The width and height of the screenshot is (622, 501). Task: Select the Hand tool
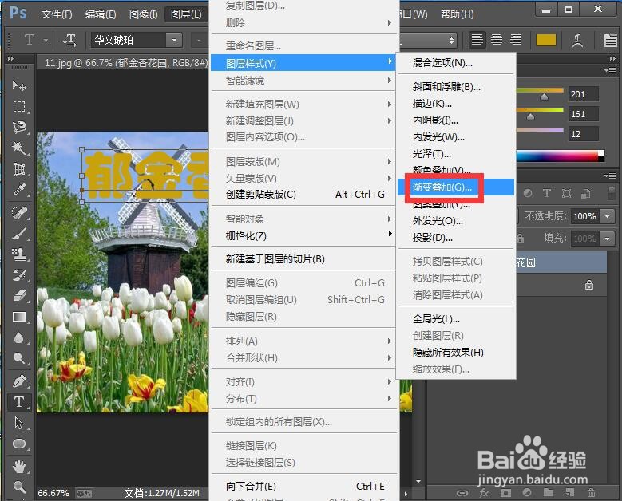point(19,466)
